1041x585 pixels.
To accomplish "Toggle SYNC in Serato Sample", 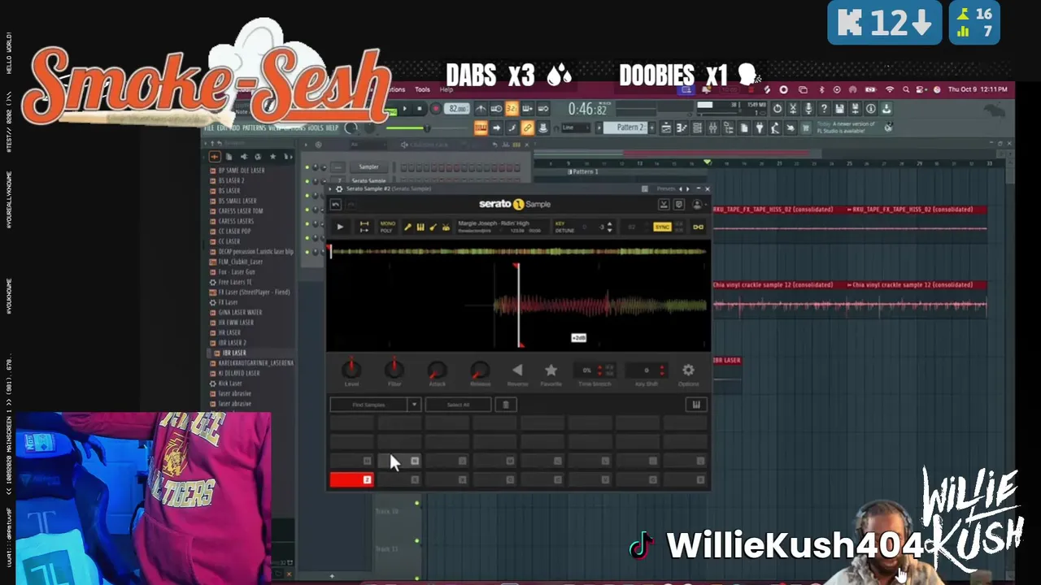I will 662,227.
